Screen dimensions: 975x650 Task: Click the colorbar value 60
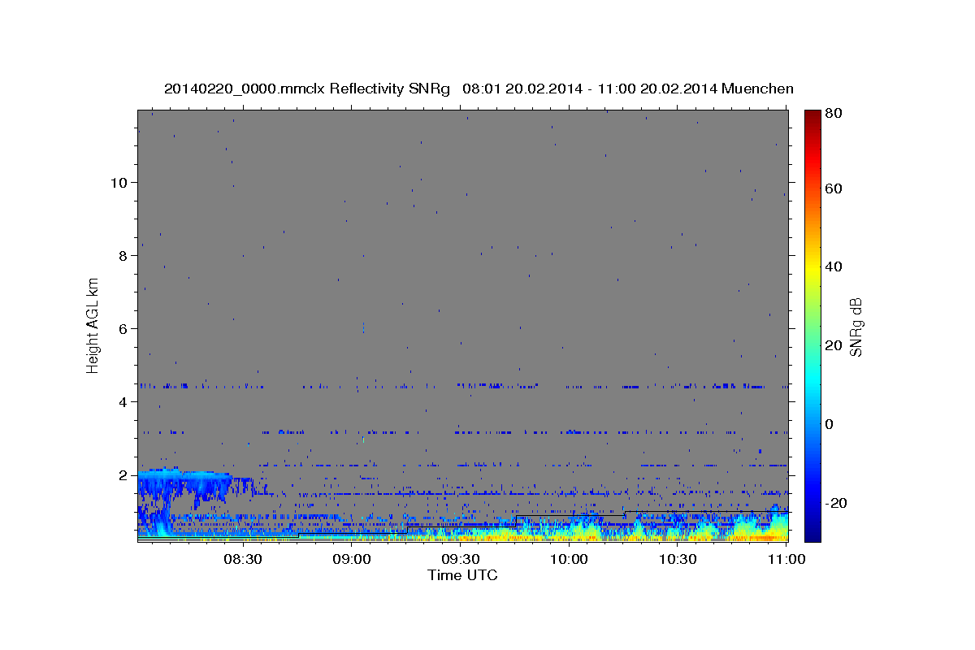[833, 188]
